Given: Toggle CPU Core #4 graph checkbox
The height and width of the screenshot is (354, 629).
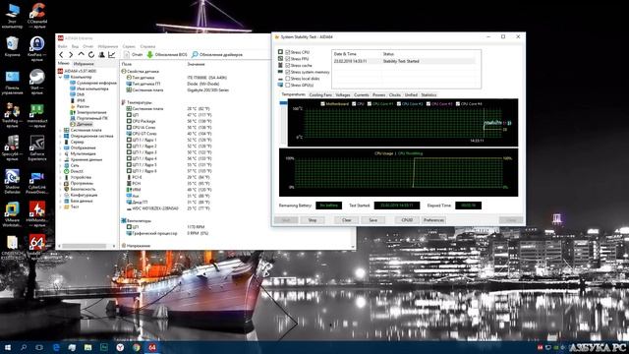Looking at the screenshot, I should tap(458, 104).
